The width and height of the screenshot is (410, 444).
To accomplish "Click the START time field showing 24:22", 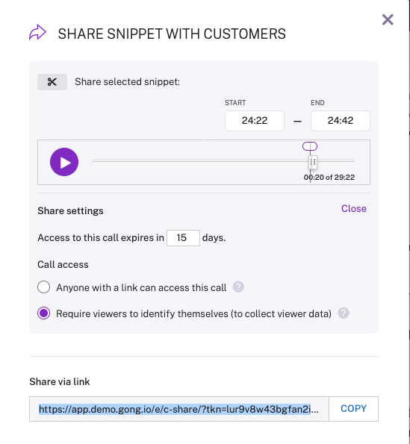I will click(x=255, y=121).
